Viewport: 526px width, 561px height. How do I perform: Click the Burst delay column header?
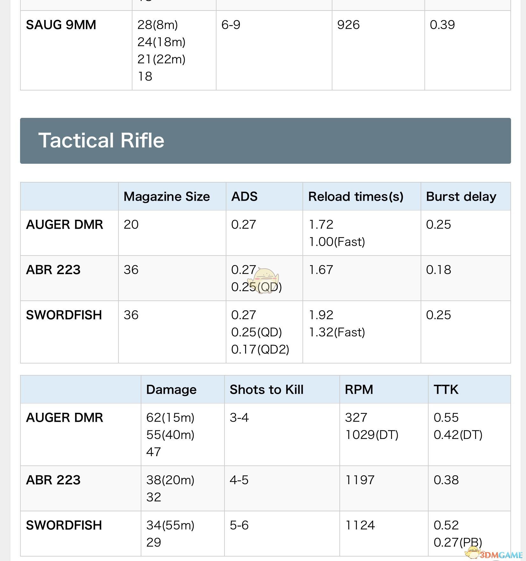(x=461, y=197)
